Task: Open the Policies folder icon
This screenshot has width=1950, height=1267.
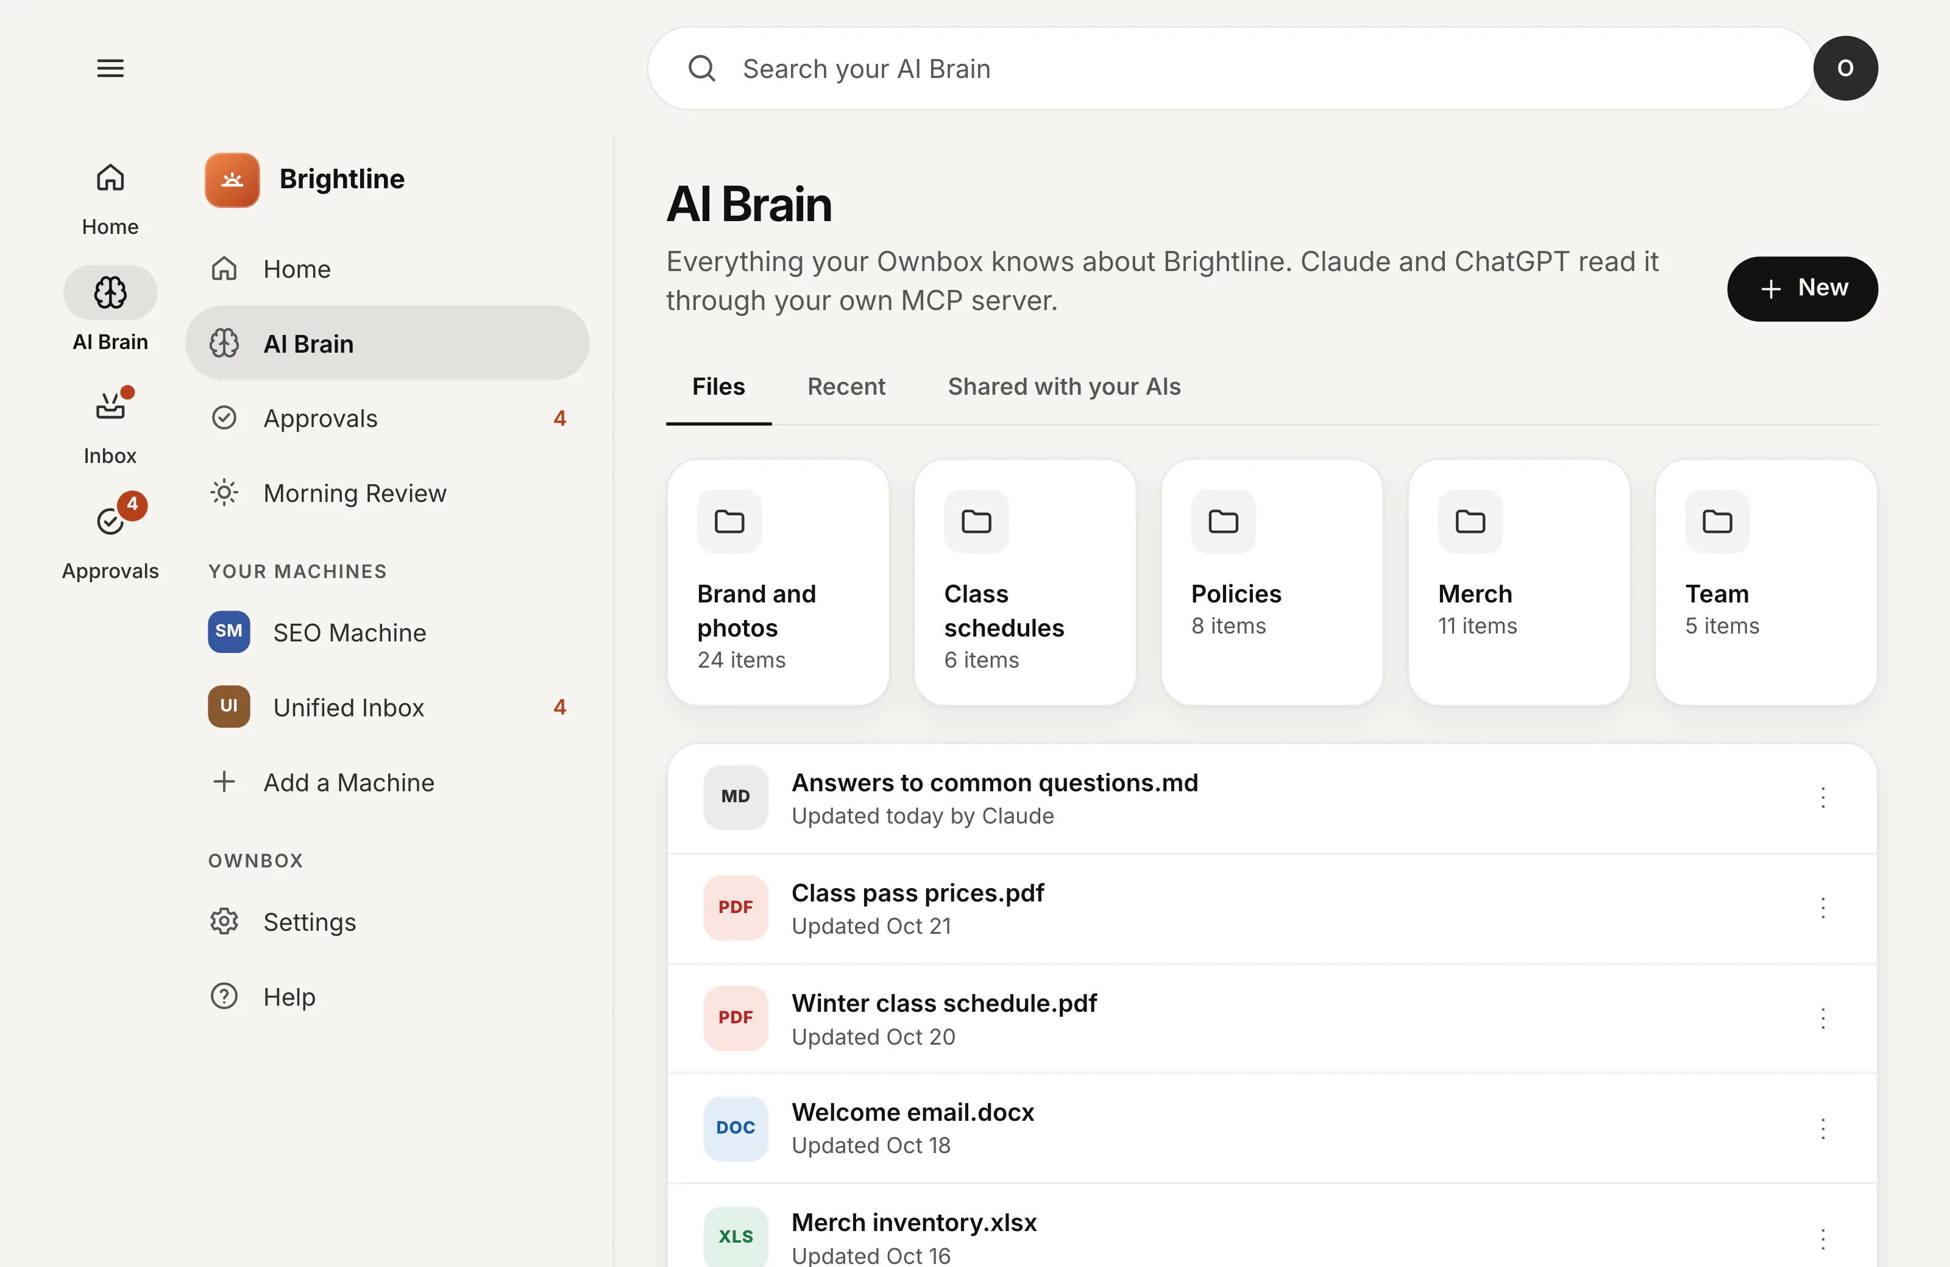Action: [x=1223, y=521]
